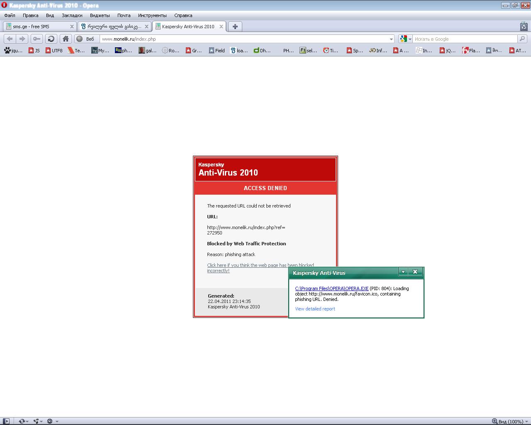Open the Dh... bookmark
Screen dimensions: 531x425
(x=262, y=50)
